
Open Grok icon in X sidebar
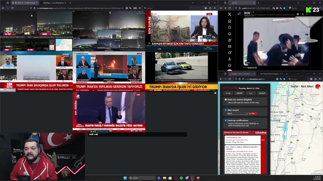pos(229,53)
